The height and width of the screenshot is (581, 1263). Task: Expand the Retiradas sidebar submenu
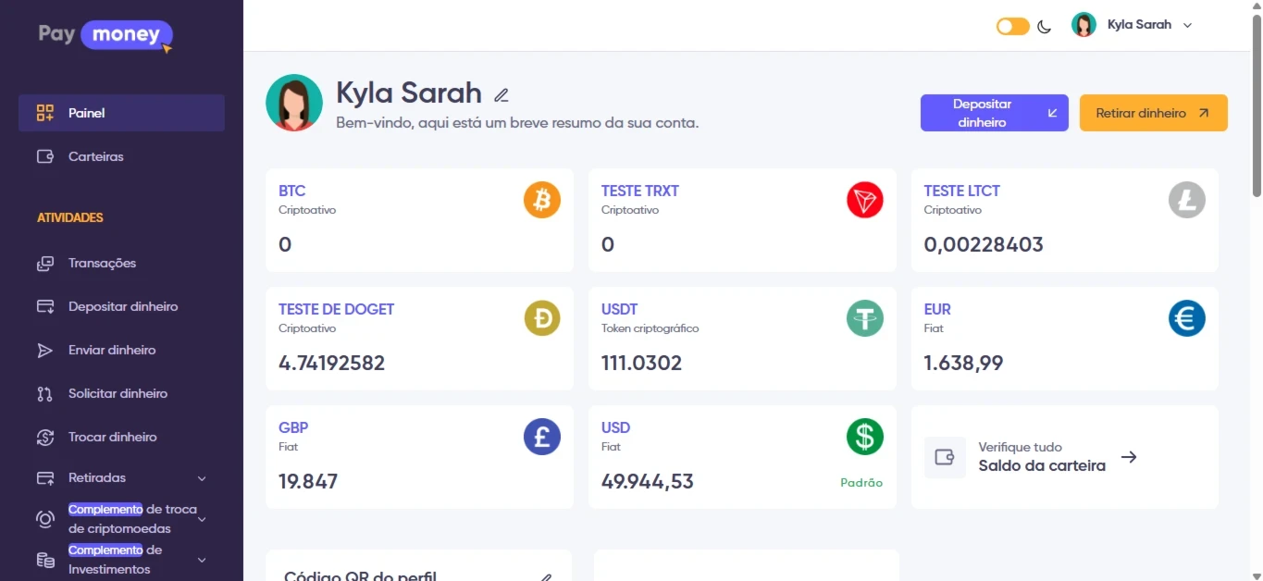click(x=202, y=478)
